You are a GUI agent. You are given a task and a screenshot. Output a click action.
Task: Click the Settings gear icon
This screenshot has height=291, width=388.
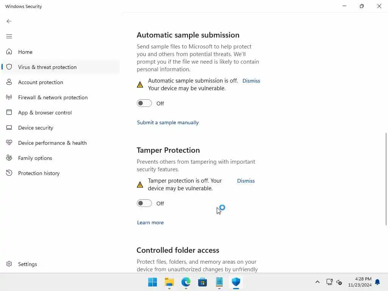click(x=9, y=264)
